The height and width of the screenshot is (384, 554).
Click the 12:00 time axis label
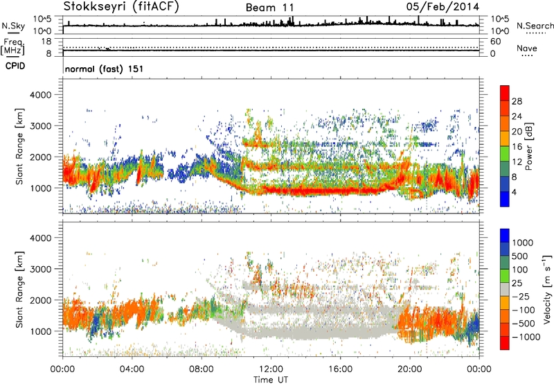(271, 369)
